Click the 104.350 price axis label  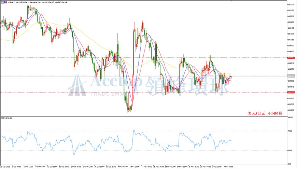(291, 69)
